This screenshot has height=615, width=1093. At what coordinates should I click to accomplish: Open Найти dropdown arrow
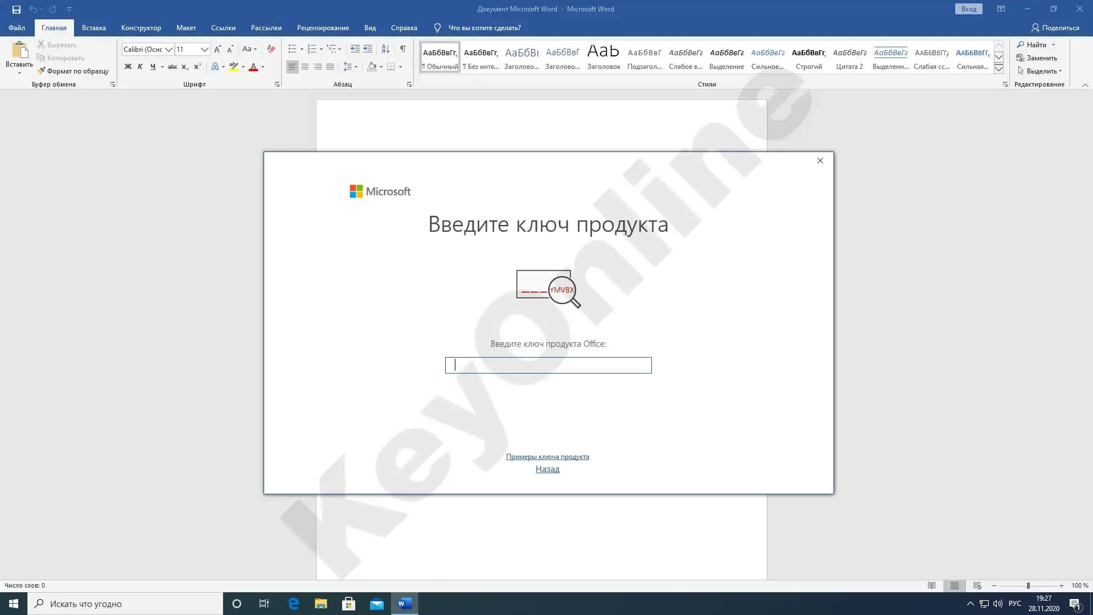click(x=1053, y=45)
